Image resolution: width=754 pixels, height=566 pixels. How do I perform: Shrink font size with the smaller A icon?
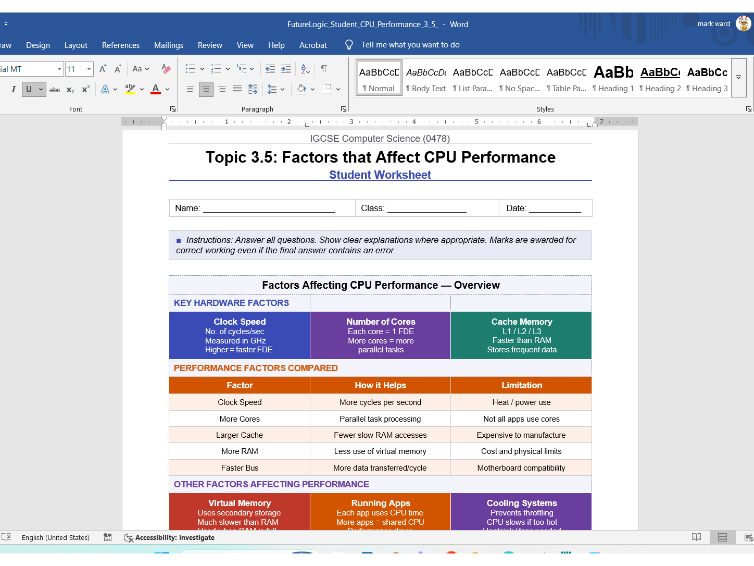point(118,69)
